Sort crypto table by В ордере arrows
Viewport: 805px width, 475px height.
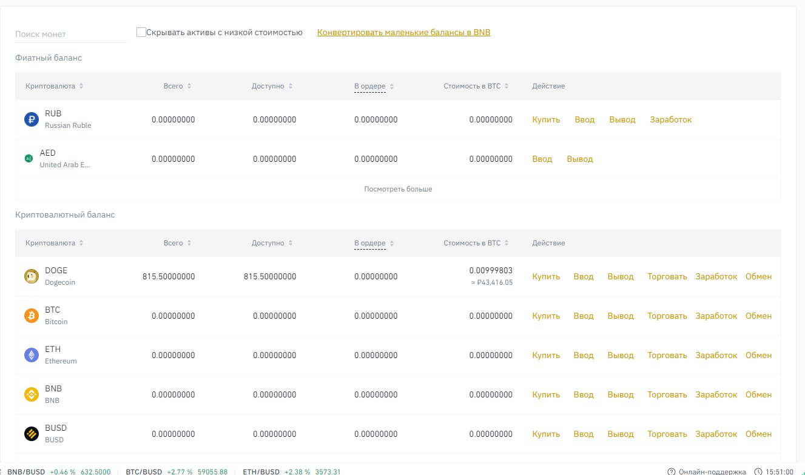(392, 243)
